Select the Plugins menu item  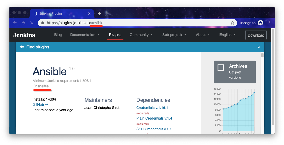tap(115, 35)
